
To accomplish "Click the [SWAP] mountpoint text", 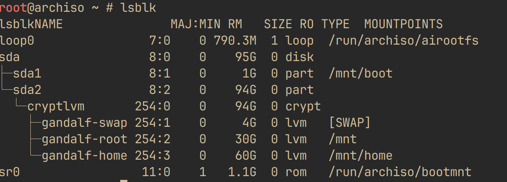I will click(349, 123).
